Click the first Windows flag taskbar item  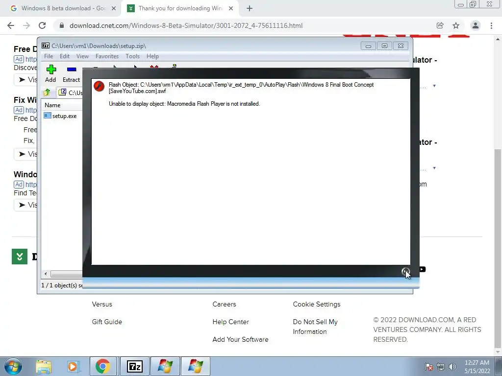click(165, 366)
